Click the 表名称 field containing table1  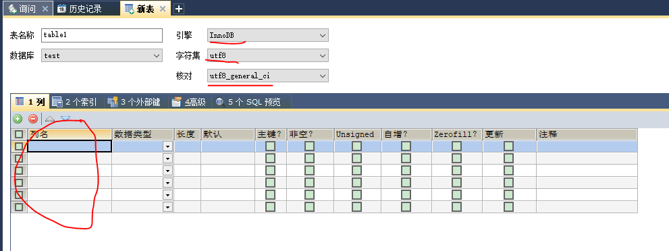[x=102, y=35]
